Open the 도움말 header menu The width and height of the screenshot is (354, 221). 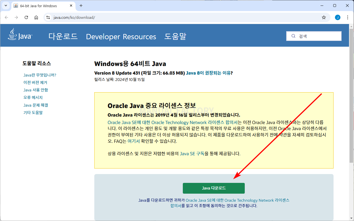176,36
